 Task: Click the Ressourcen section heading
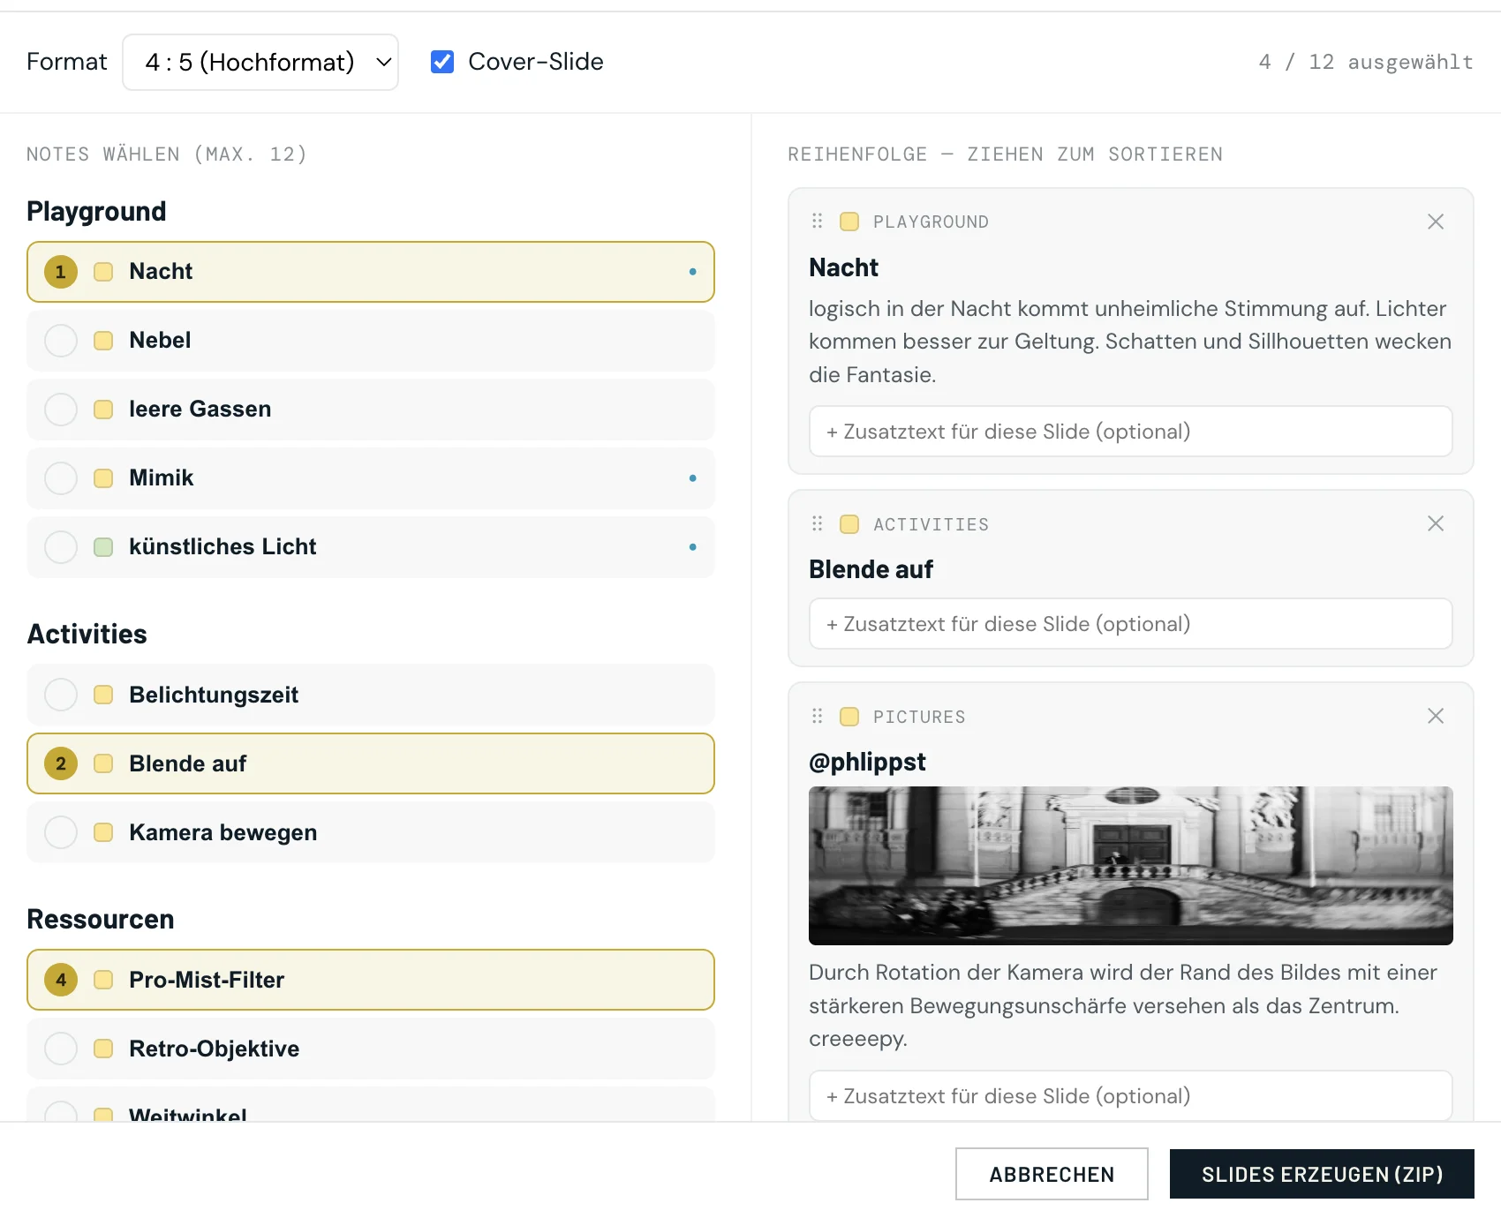(101, 919)
